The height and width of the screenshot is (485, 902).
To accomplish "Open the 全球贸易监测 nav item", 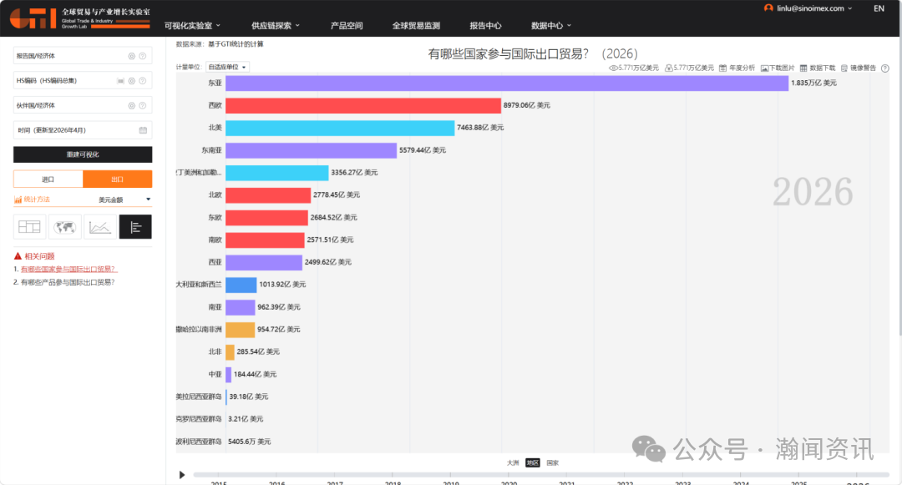I will pos(416,25).
